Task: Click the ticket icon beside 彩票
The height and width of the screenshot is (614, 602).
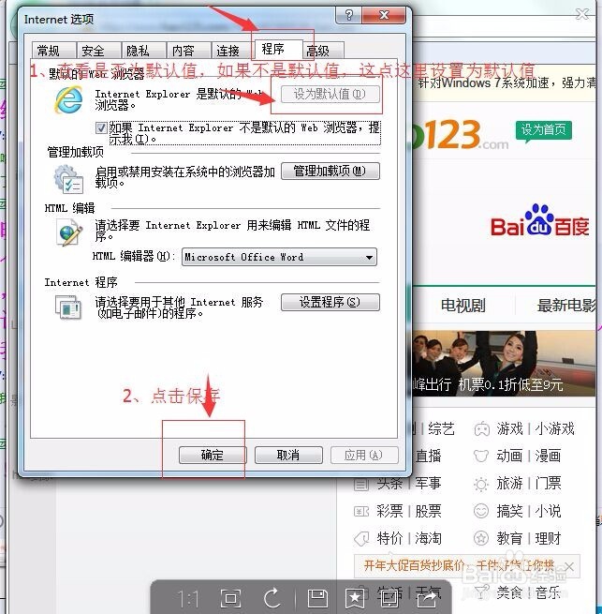Action: pos(361,512)
